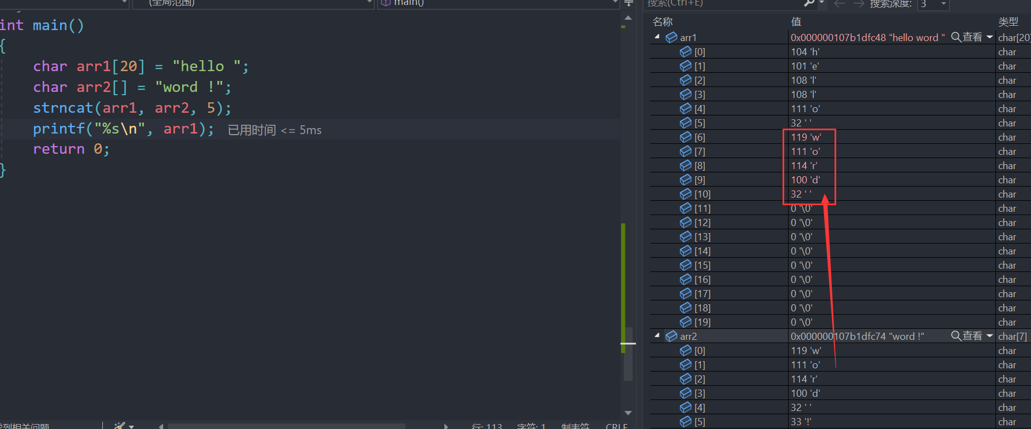This screenshot has width=1031, height=429.
Task: Click the icon of arr1 element [12]
Action: 686,222
